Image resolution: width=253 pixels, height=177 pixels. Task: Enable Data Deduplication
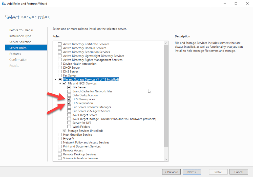pos(69,95)
